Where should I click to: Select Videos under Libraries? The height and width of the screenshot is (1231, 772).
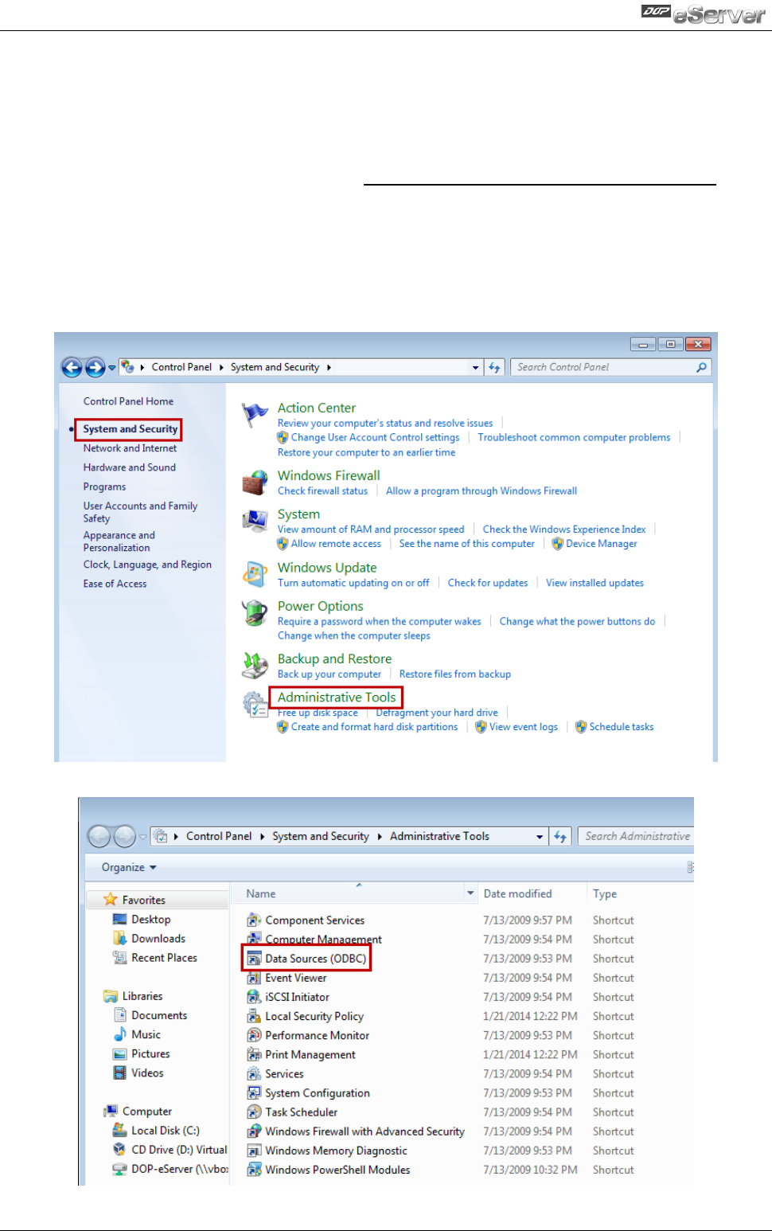[x=147, y=1073]
